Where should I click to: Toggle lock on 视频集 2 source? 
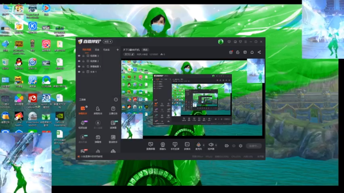83,61
